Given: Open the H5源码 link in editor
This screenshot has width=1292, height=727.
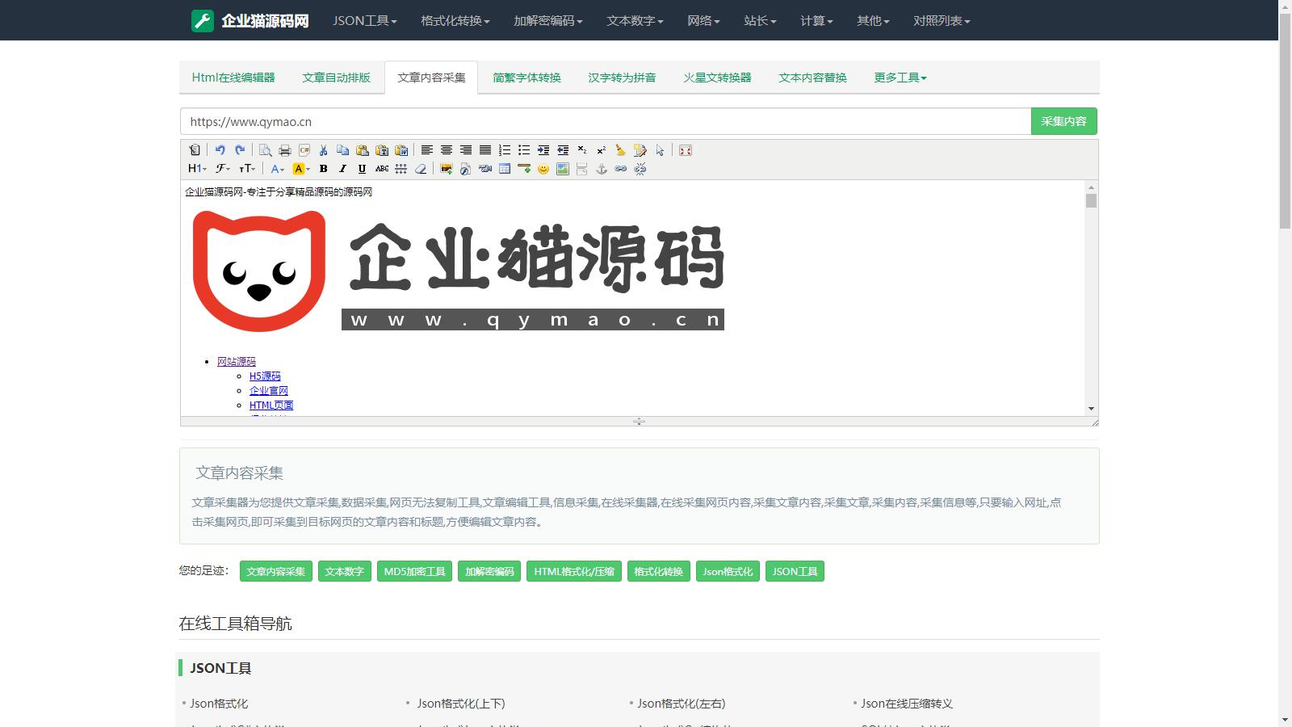Looking at the screenshot, I should coord(265,376).
